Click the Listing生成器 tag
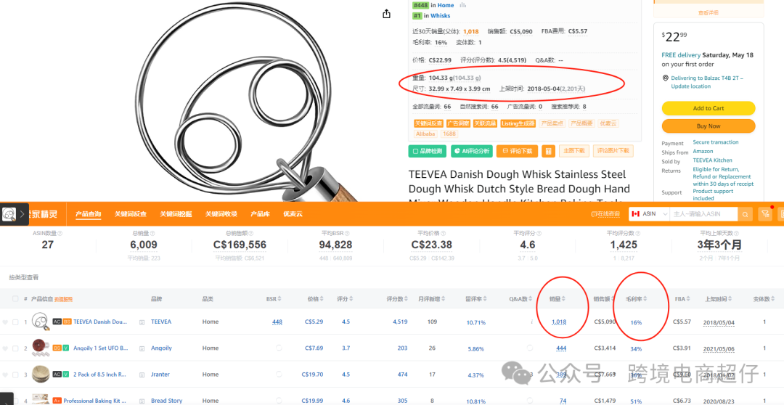 point(518,123)
